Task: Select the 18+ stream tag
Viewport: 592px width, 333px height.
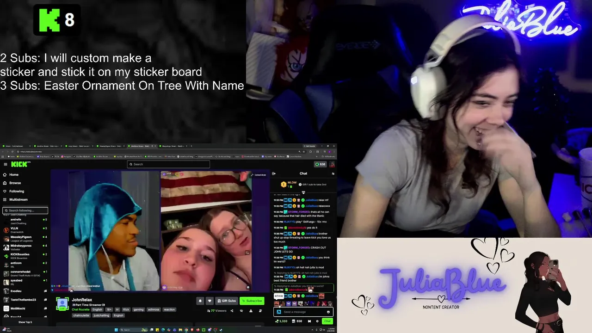Action: point(110,309)
